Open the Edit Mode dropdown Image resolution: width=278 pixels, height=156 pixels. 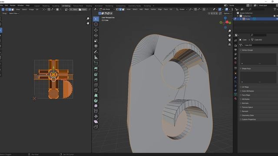pyautogui.click(x=107, y=10)
